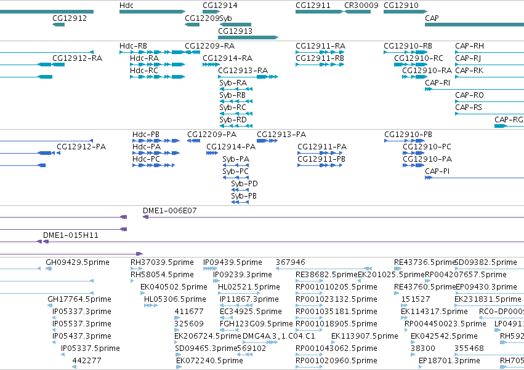Select the CG12910-PB protein label
Viewport: 524px width, 370px height.
pyautogui.click(x=408, y=135)
